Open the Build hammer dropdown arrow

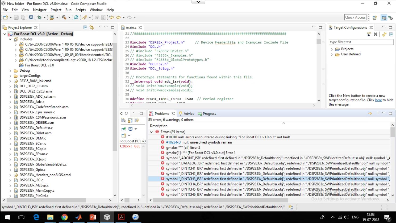click(x=69, y=18)
